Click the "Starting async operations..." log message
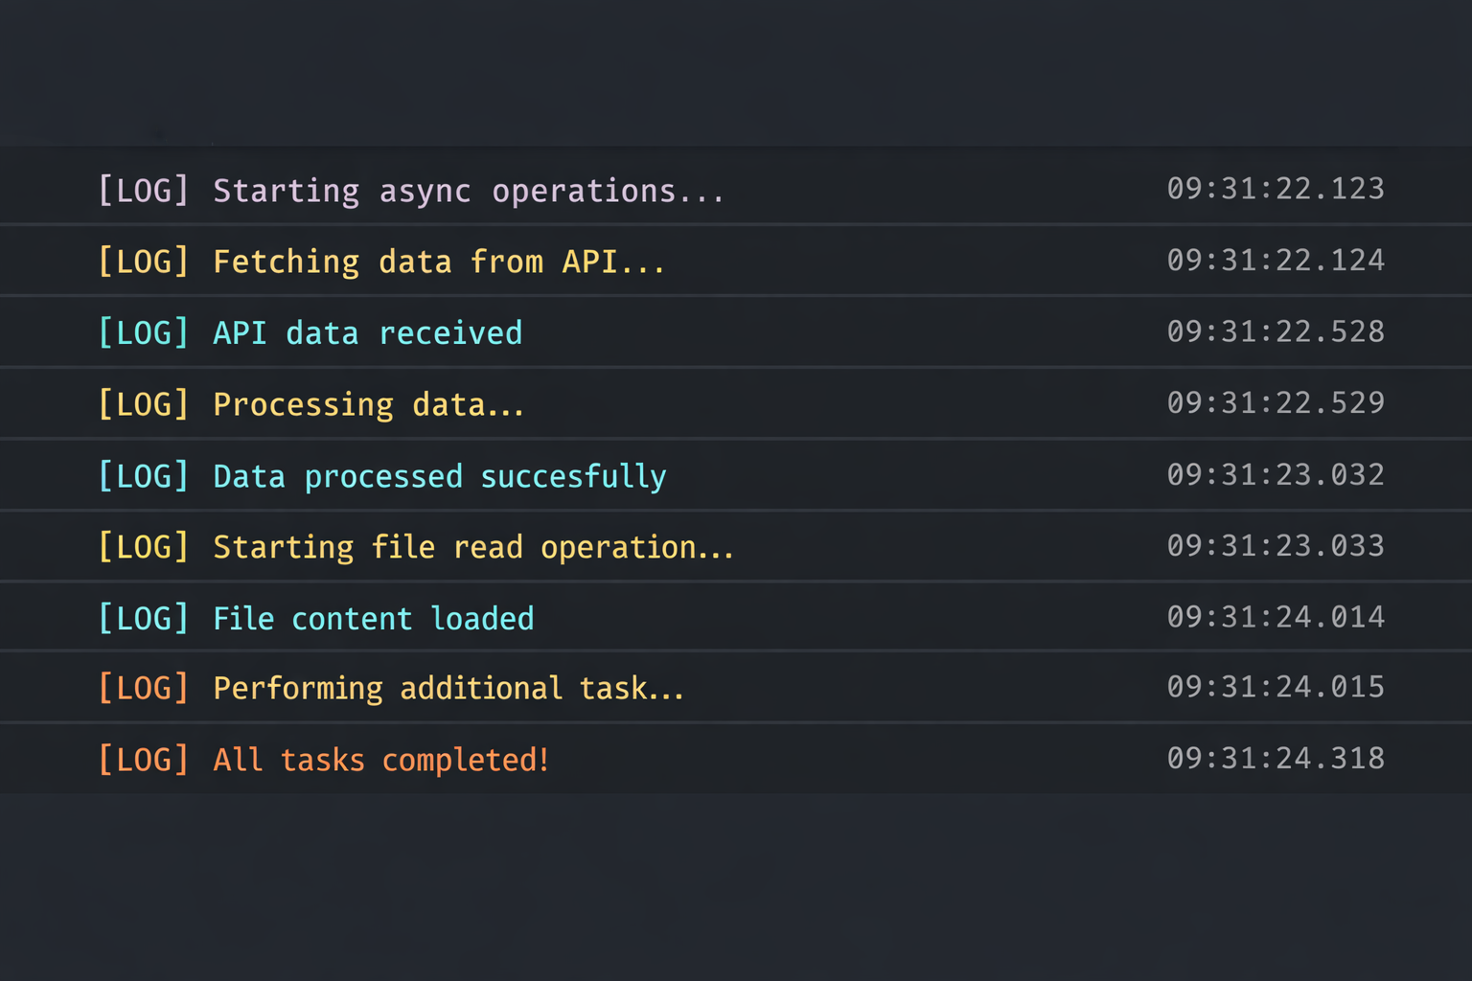Image resolution: width=1472 pixels, height=981 pixels. 468,191
